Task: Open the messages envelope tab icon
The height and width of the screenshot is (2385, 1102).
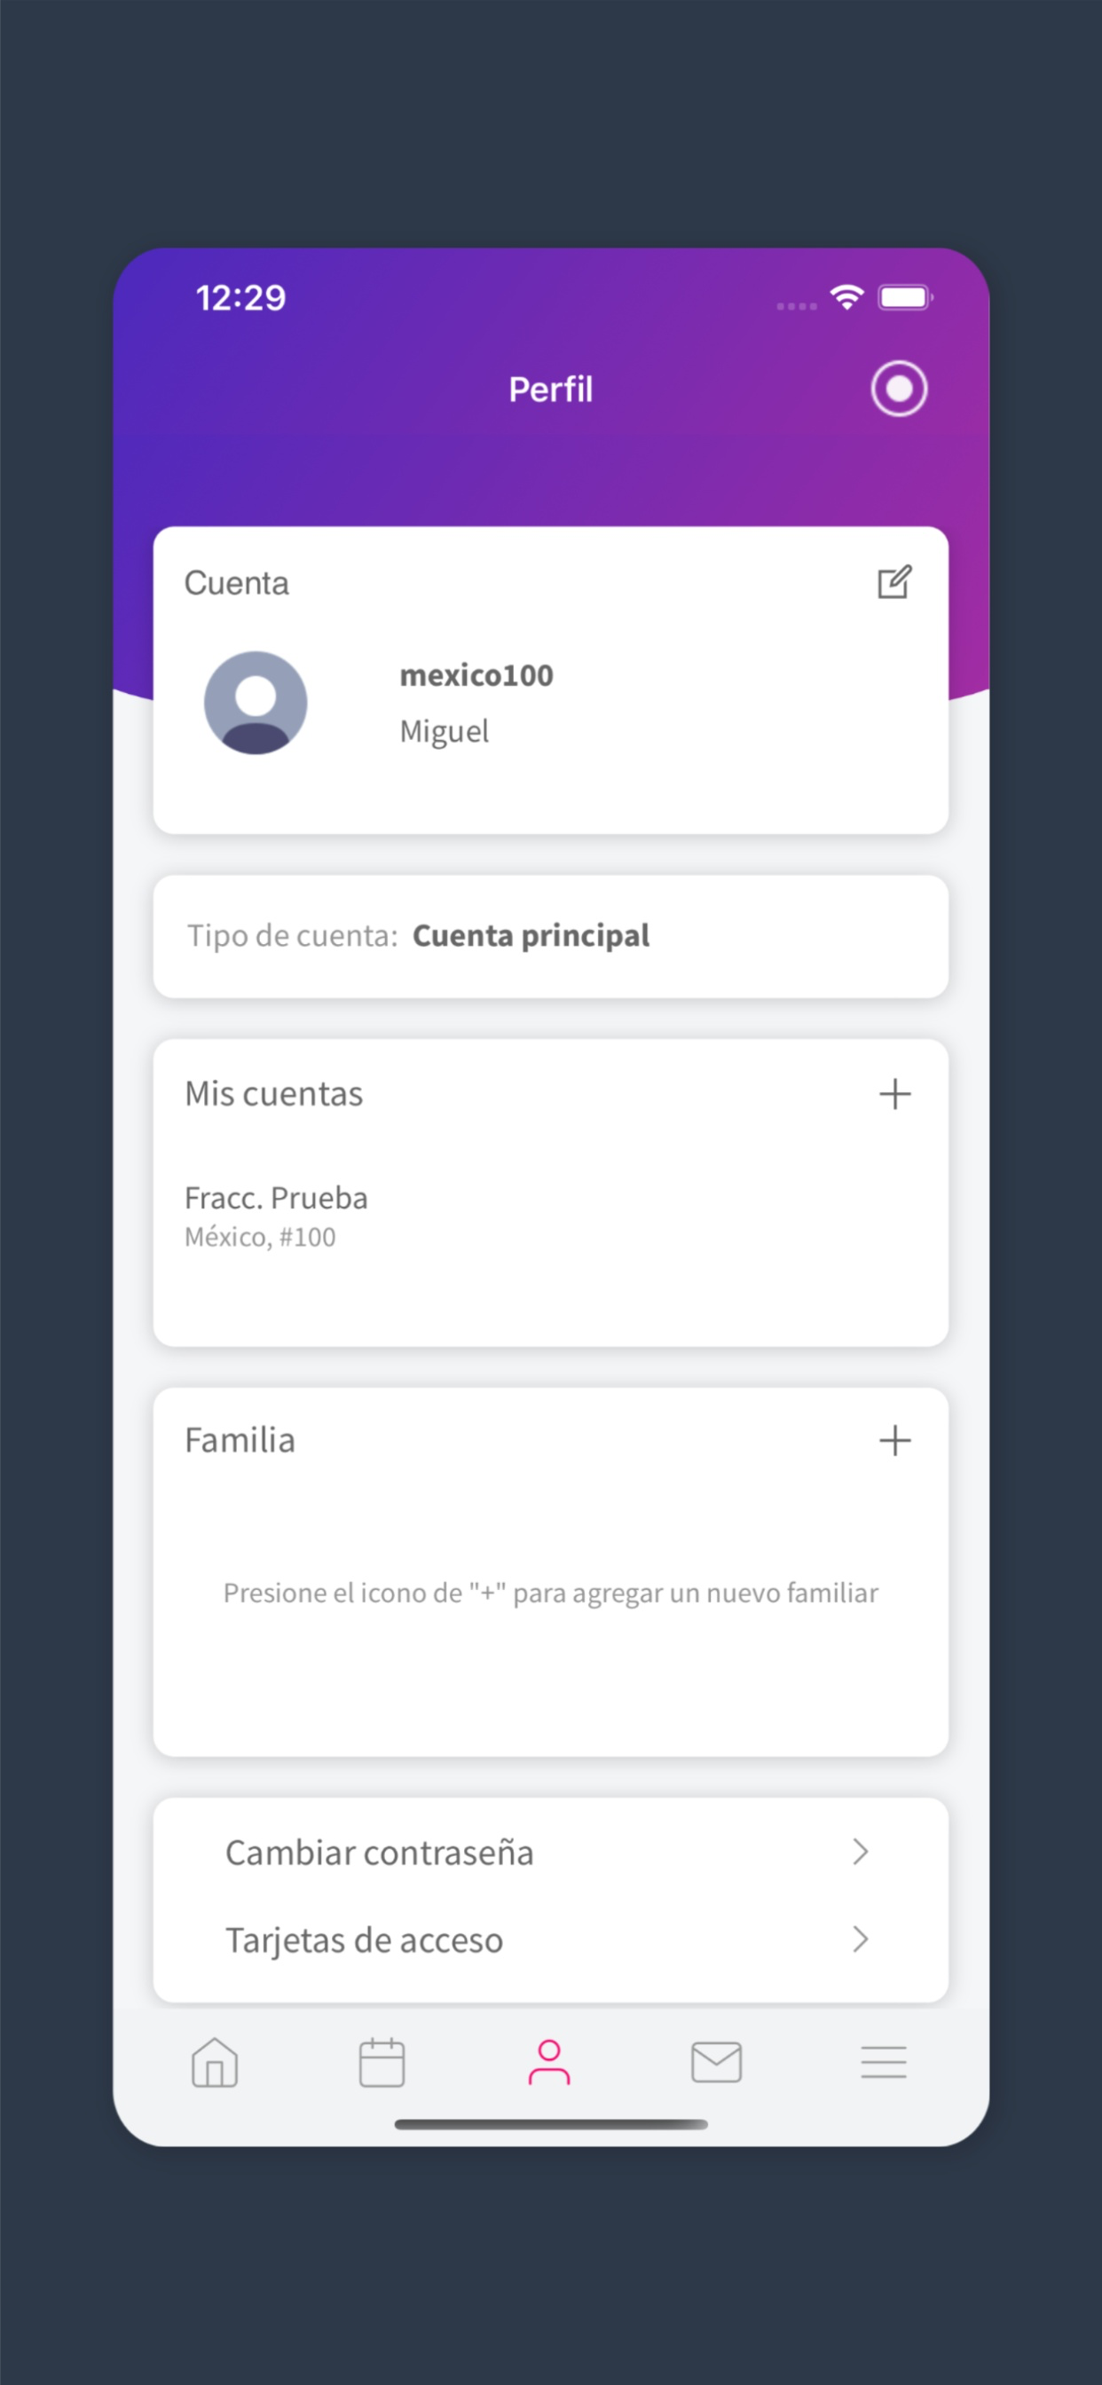Action: click(717, 2062)
